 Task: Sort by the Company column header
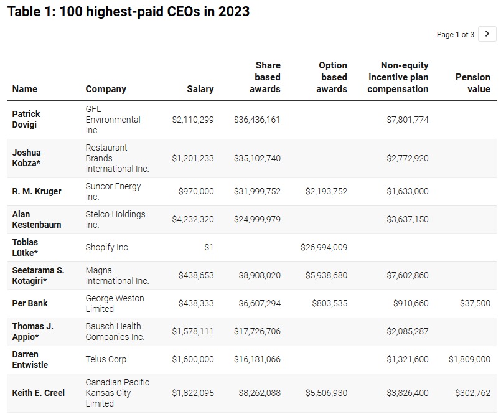pos(106,89)
